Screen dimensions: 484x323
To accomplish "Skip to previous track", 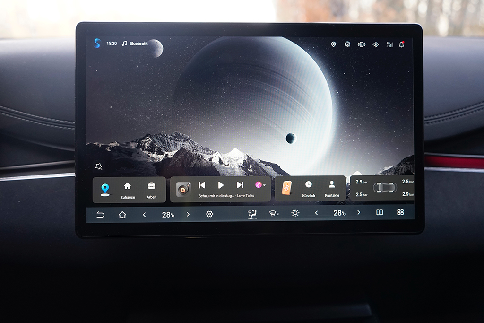I will [202, 185].
